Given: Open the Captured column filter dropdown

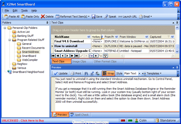Looking at the screenshot, I should coord(173,37).
